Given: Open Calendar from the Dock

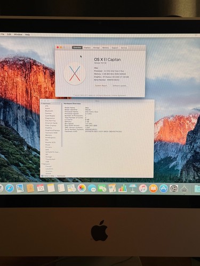Looking at the screenshot, I should 41,188.
